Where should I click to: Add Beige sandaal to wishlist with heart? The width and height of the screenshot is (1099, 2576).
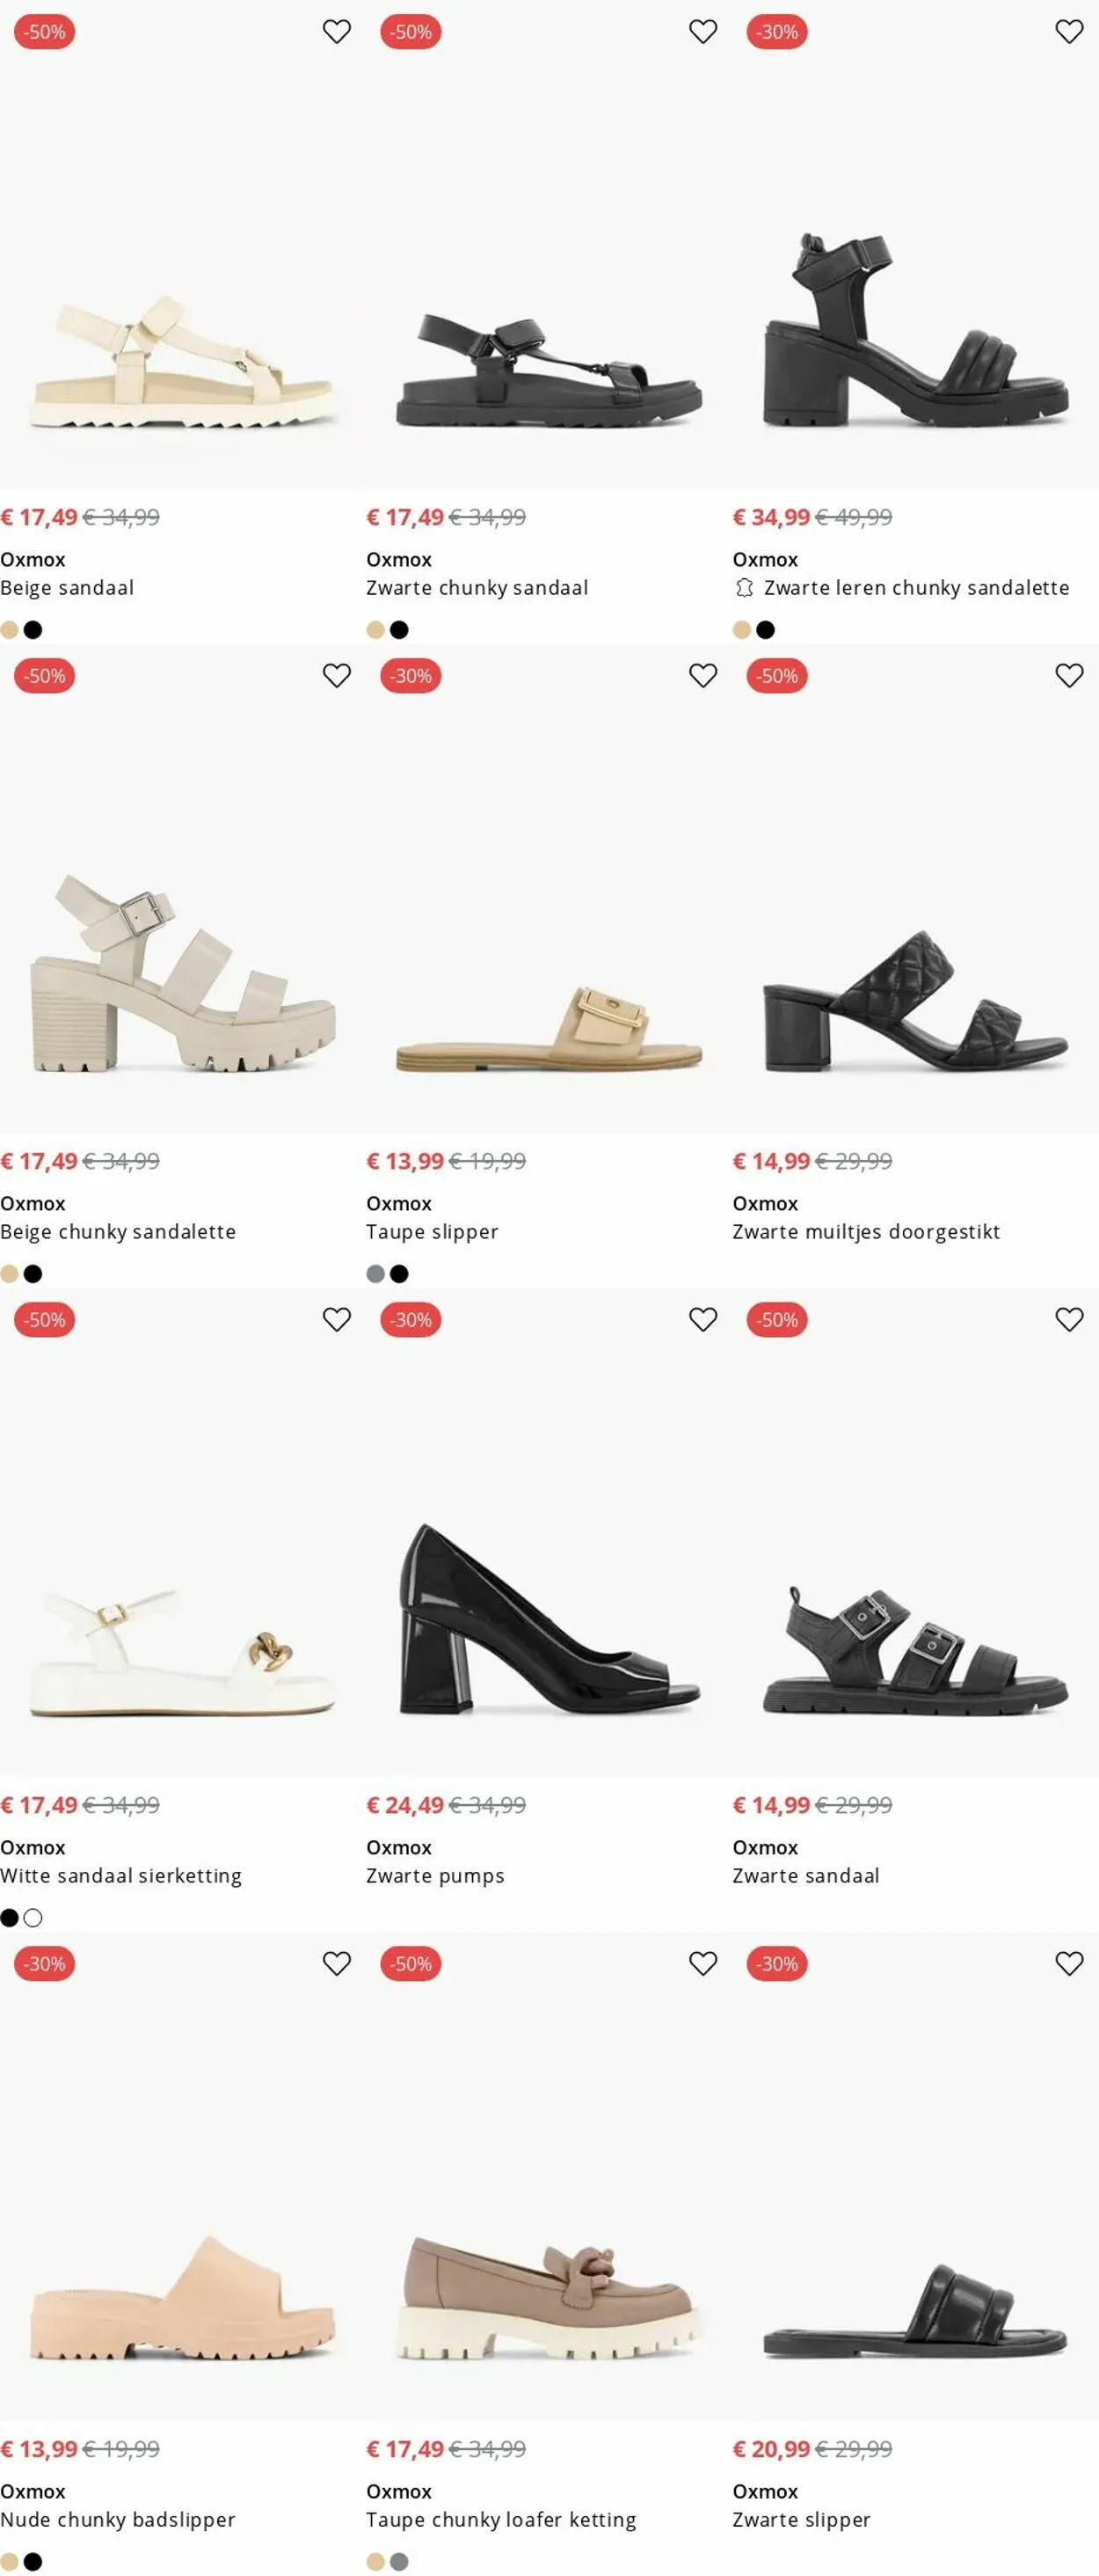pyautogui.click(x=337, y=32)
